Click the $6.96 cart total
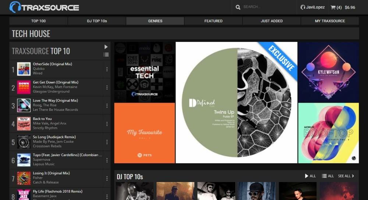 350,7
